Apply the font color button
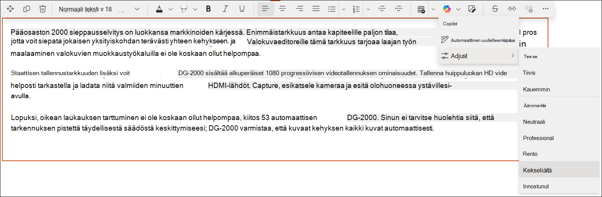Viewport: 602px width, 197px height. pyautogui.click(x=159, y=9)
